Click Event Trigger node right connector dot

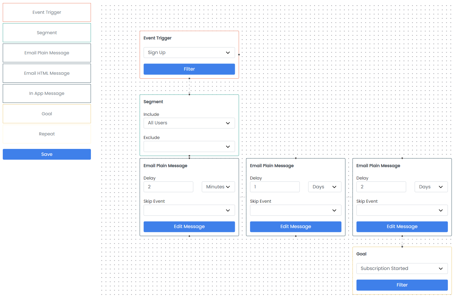point(239,55)
